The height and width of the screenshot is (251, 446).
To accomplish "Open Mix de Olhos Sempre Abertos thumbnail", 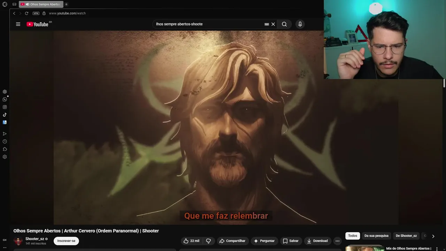I will [365, 248].
